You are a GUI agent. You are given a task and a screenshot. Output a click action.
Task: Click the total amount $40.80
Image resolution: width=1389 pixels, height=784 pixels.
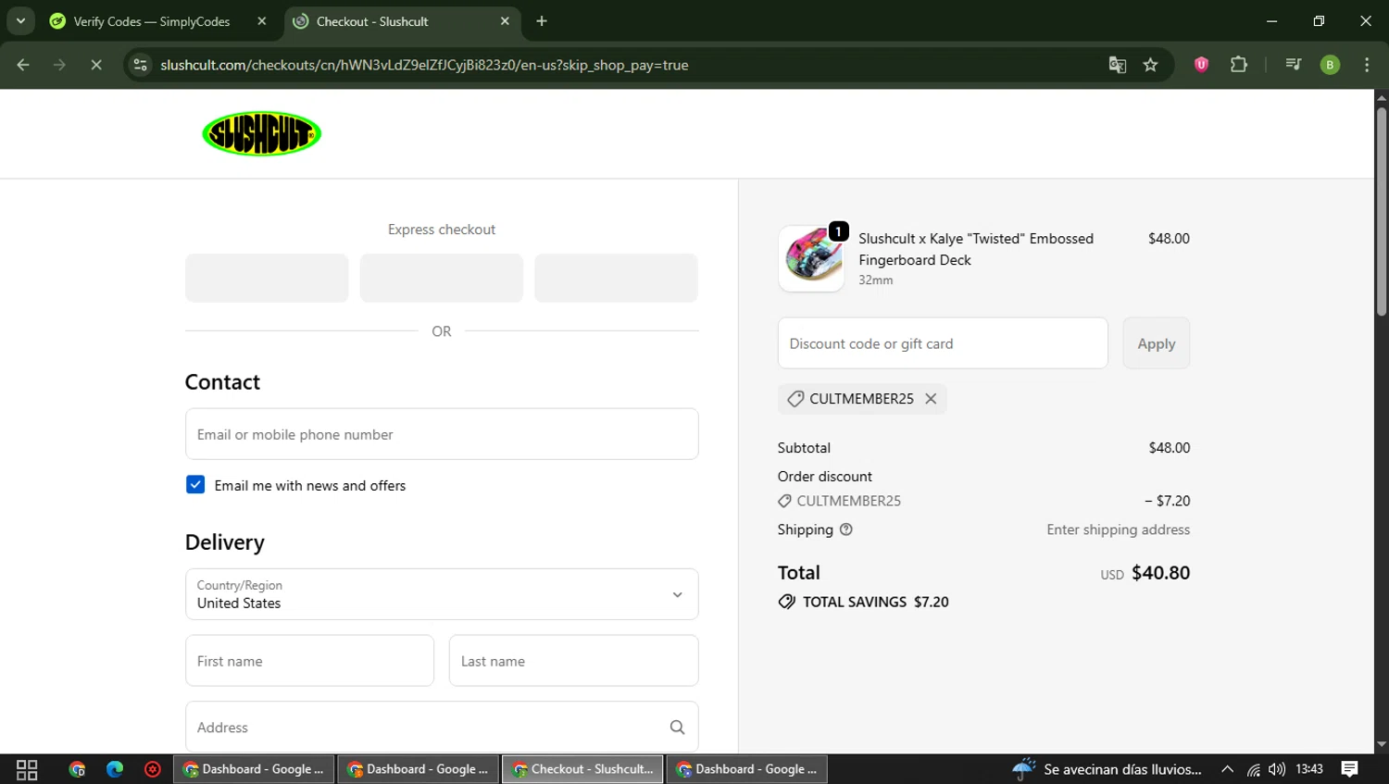pyautogui.click(x=1160, y=573)
